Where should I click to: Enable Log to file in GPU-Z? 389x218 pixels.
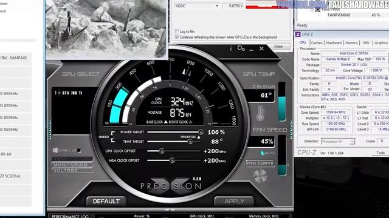point(177,31)
